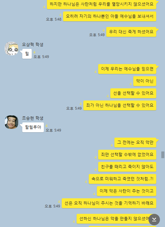This screenshot has height=227, width=165.
Task: Select the white 할렐루야 message bubble
Action: (33, 127)
